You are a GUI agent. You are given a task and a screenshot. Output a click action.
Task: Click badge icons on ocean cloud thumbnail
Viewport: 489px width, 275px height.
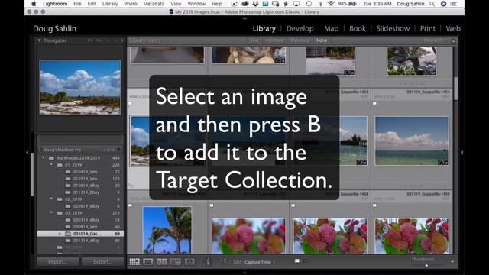(x=443, y=163)
